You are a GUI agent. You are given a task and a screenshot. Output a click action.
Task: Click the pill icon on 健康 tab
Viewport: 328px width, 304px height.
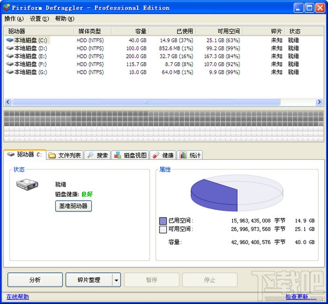click(156, 155)
